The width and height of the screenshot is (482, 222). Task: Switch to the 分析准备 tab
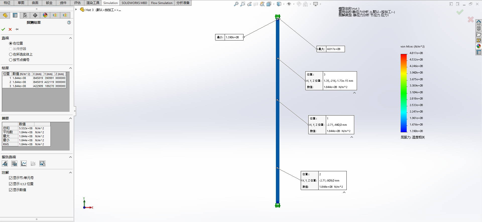click(x=183, y=3)
